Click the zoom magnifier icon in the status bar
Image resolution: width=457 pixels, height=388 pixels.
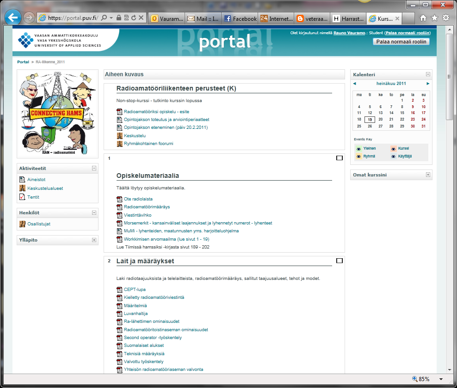415,379
